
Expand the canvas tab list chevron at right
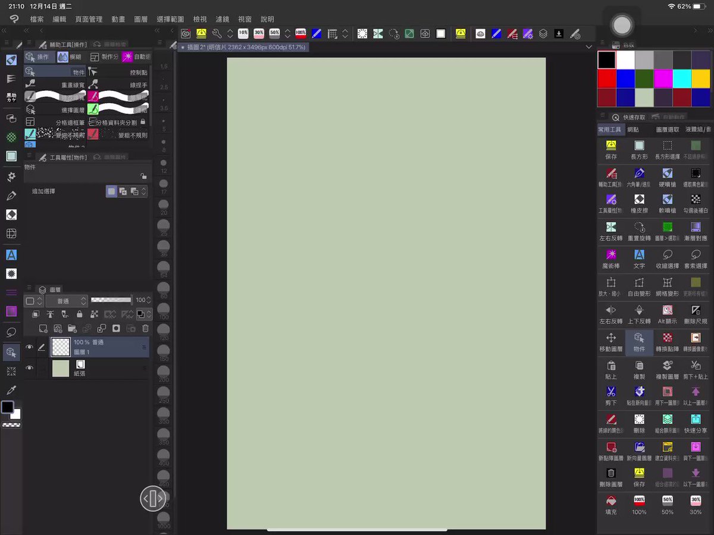coord(589,46)
